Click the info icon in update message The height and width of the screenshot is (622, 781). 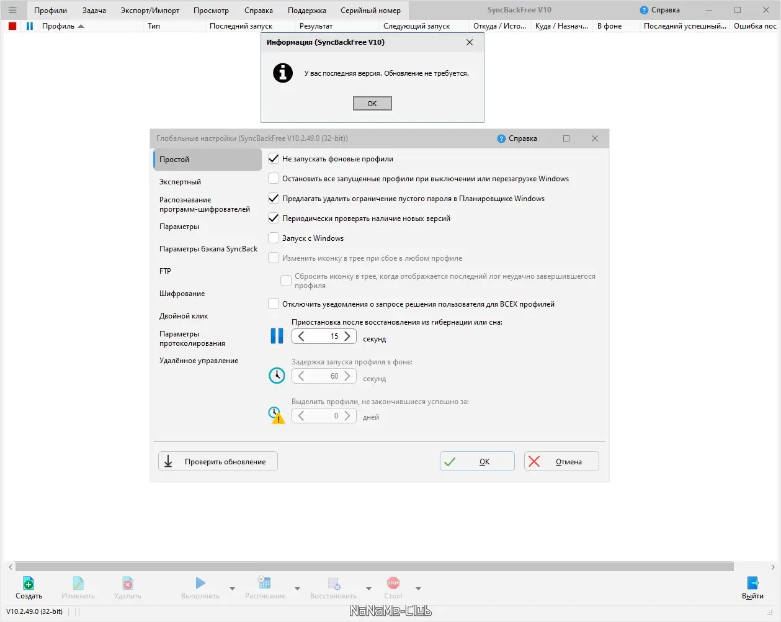(283, 73)
